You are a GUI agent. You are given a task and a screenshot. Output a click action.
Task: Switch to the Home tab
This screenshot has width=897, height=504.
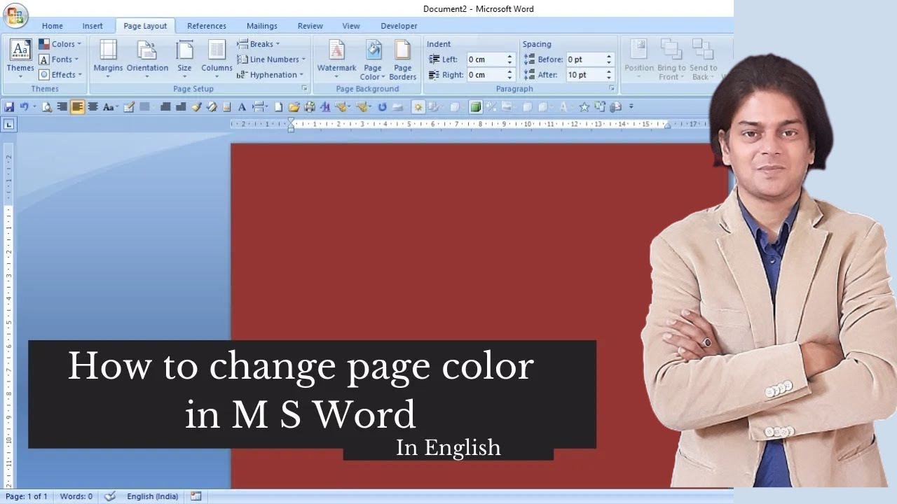pos(53,26)
